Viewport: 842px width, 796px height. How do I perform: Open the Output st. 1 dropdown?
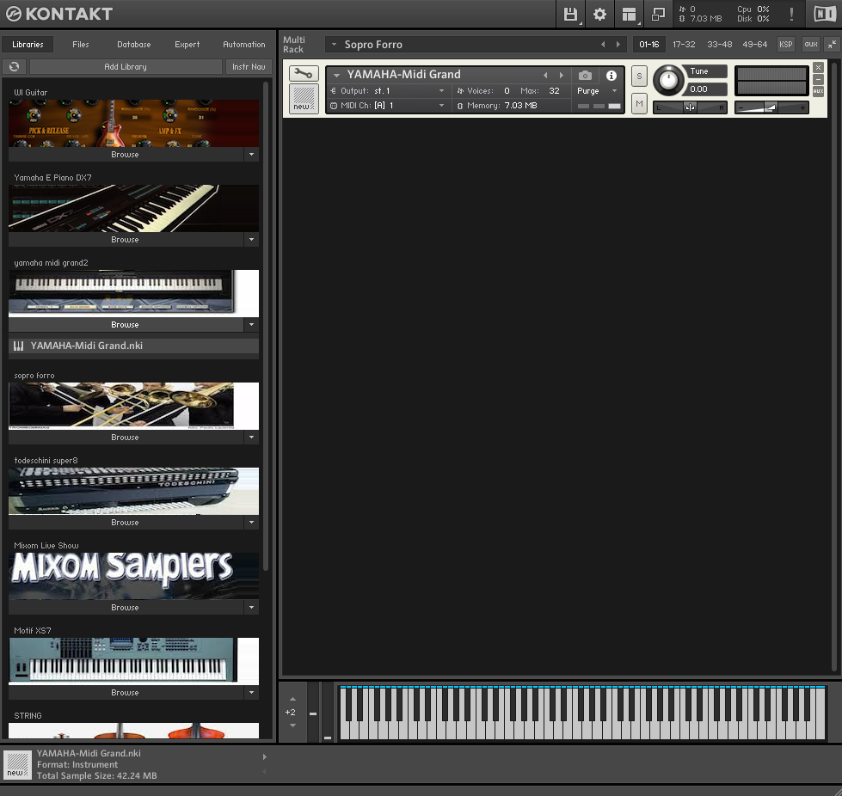coord(387,91)
